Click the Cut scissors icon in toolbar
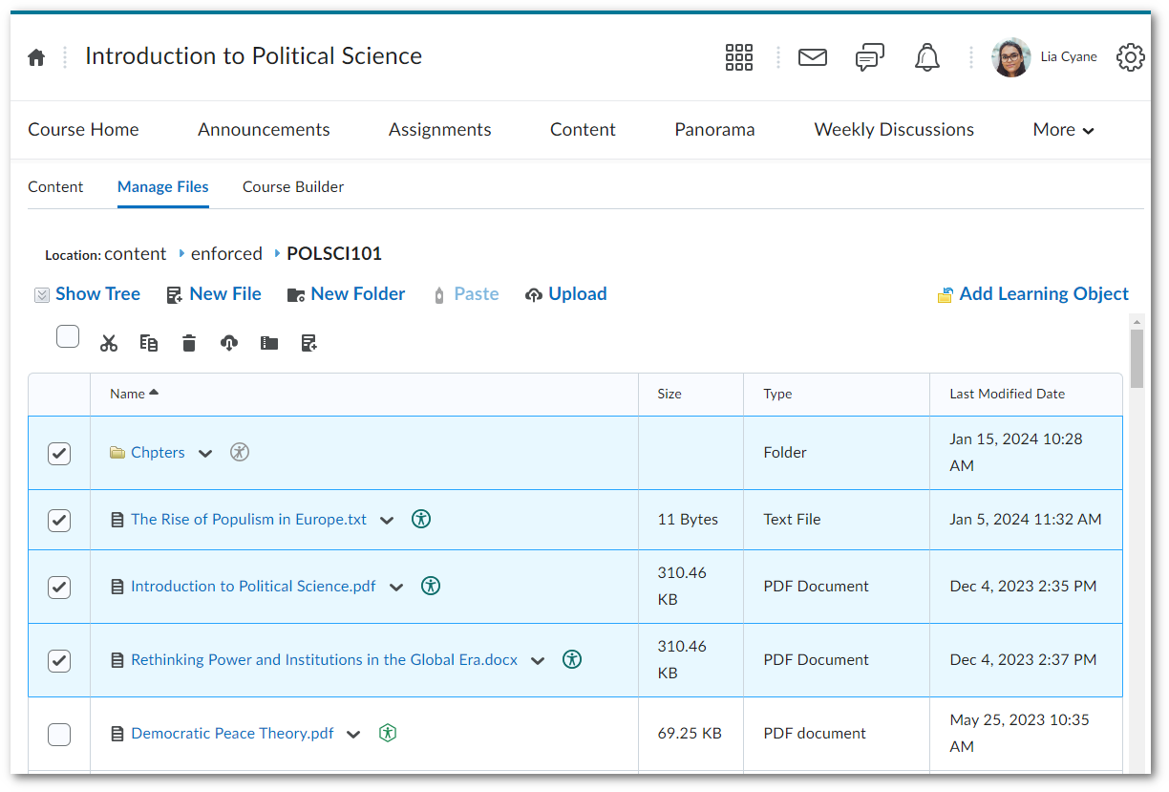The image size is (1169, 792). click(x=109, y=343)
